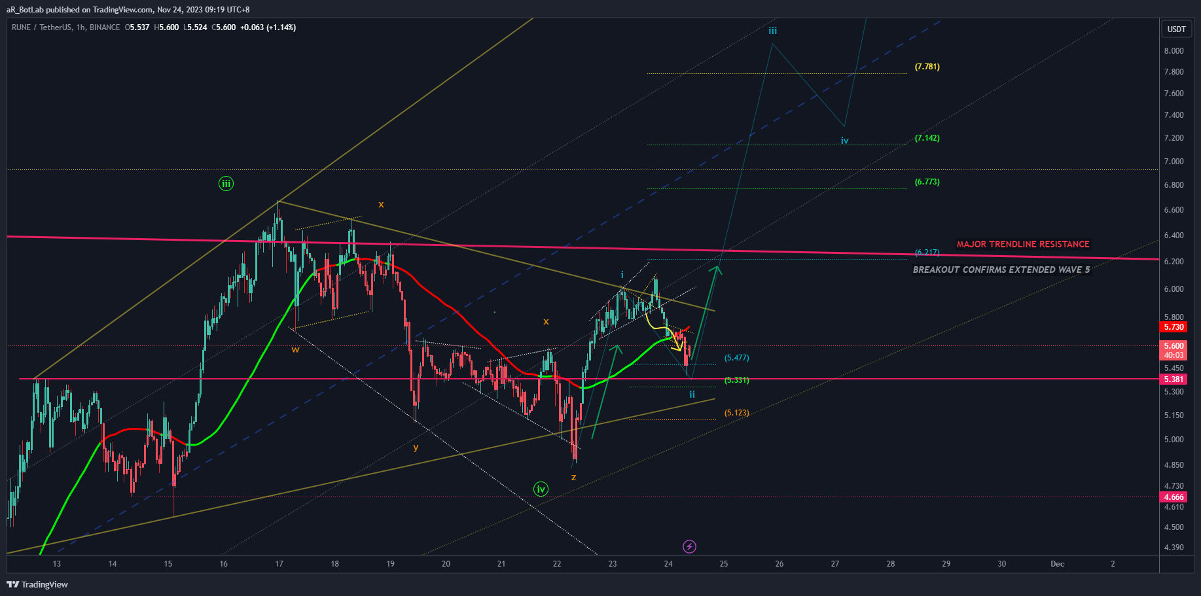Image resolution: width=1201 pixels, height=596 pixels.
Task: Click the BINANCE exchange name in legend
Action: [x=105, y=27]
